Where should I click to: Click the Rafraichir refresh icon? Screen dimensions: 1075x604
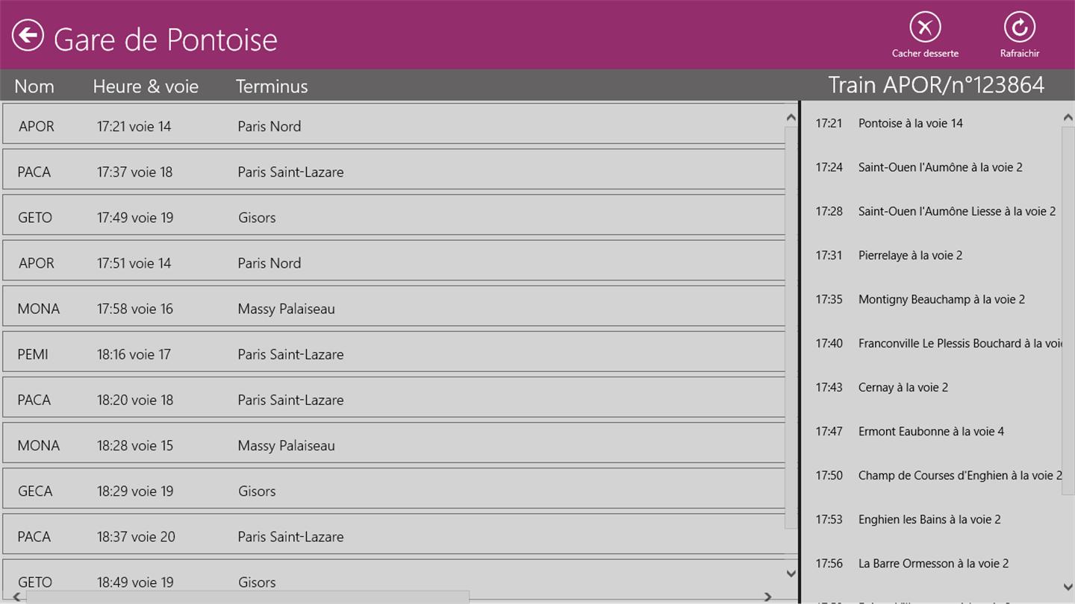click(1019, 28)
